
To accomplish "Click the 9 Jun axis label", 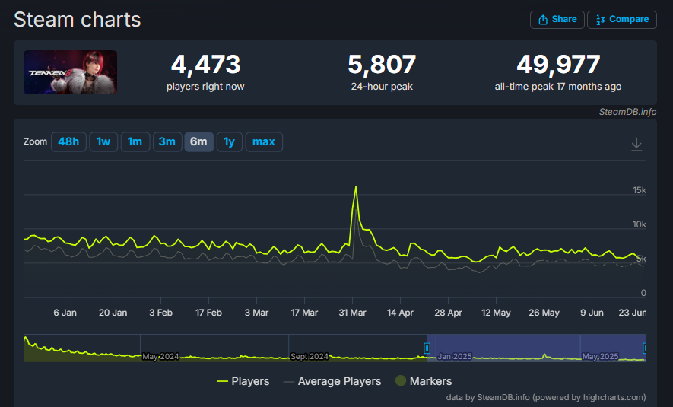I will (x=592, y=313).
